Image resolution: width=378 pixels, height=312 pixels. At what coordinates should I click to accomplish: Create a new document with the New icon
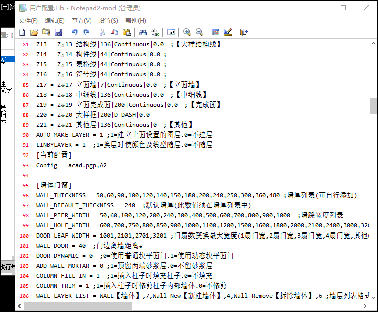tap(22, 32)
